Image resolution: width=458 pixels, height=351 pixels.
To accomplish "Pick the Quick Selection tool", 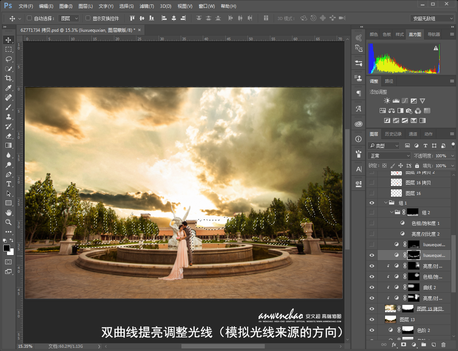I will point(8,69).
